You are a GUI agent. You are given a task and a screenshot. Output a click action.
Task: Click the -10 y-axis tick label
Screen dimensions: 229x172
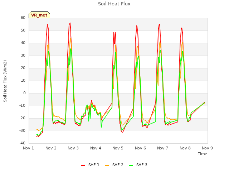coord(22,106)
